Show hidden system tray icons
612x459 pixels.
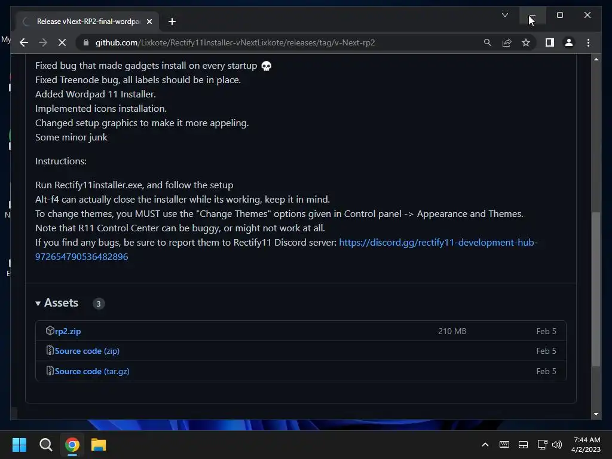coord(485,445)
